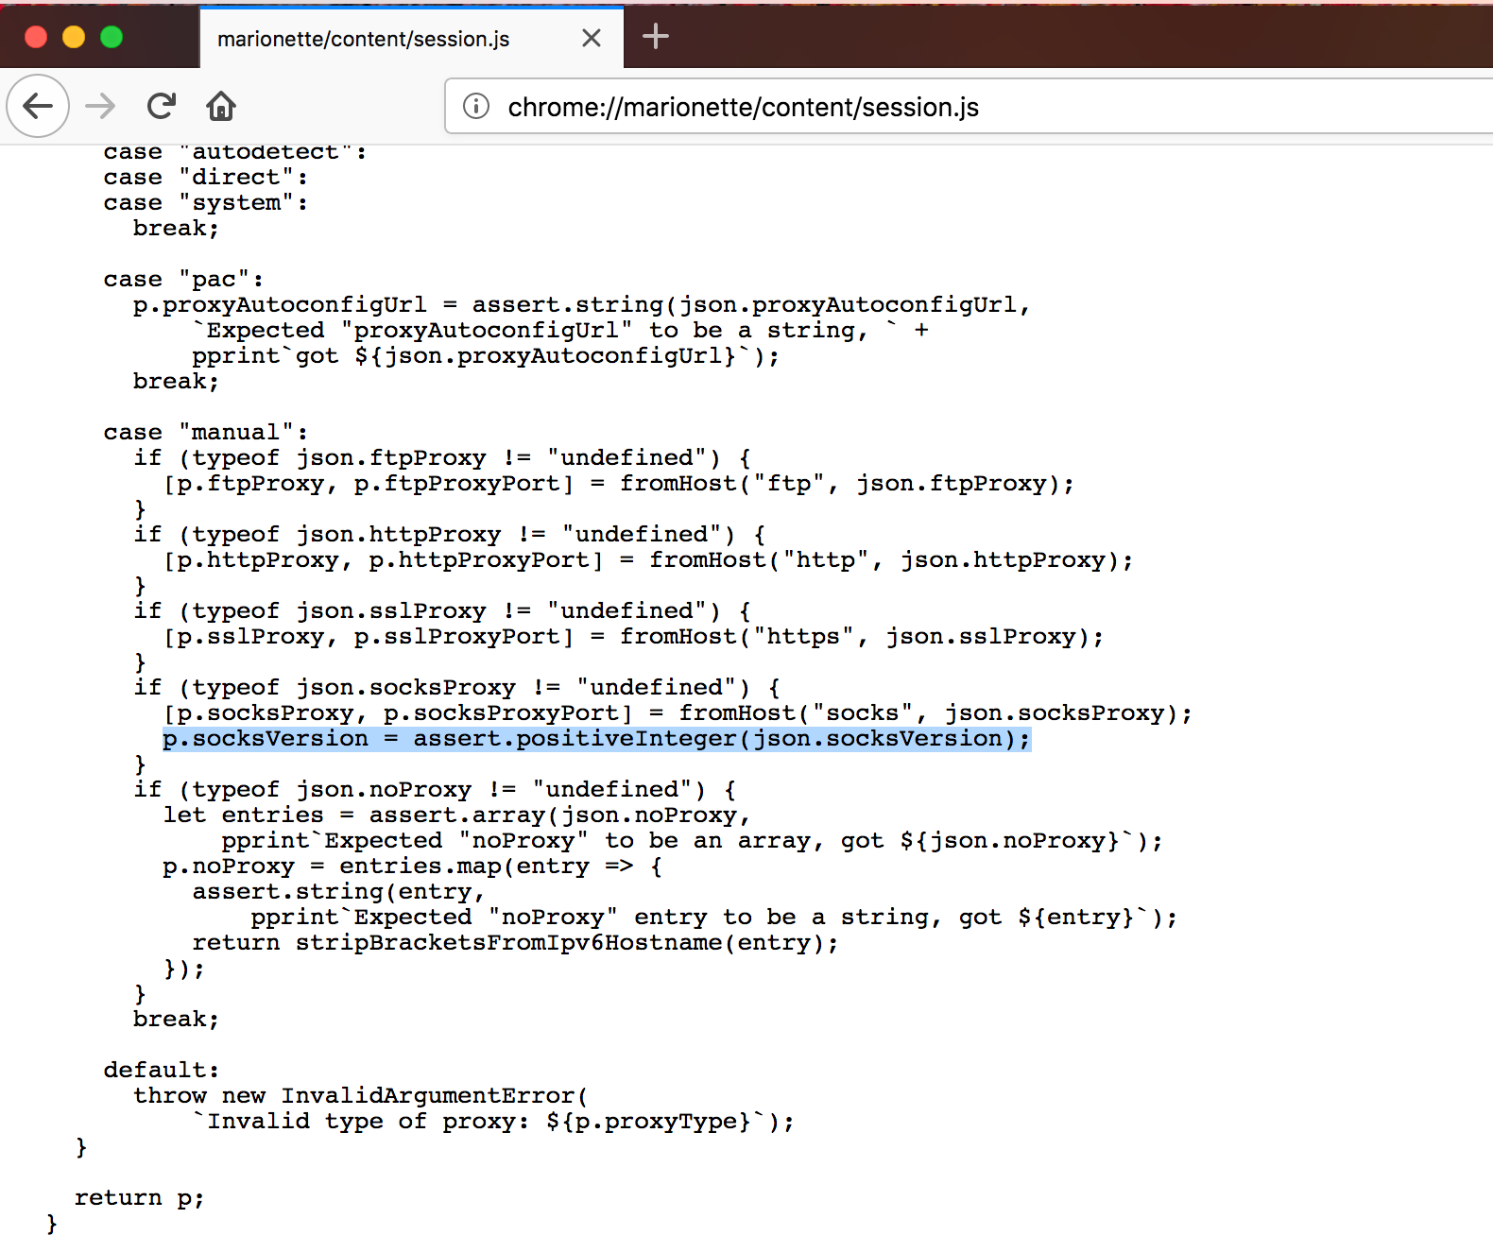Click the stripBracketsFromIpv6Hostname return line
Screen dimensions: 1493x1253
515,943
